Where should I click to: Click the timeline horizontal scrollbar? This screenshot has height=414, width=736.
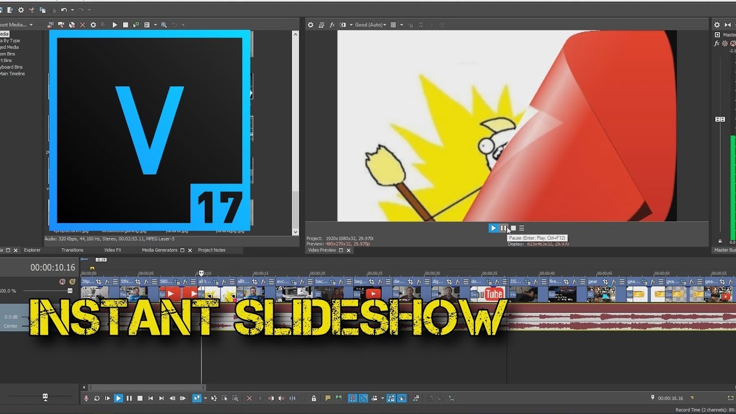[147, 388]
